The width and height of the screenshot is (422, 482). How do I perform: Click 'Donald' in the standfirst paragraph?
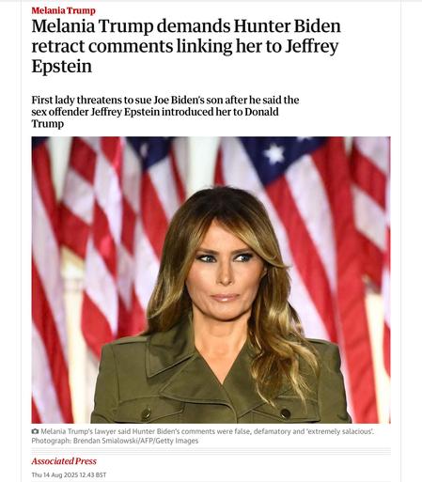(x=261, y=112)
